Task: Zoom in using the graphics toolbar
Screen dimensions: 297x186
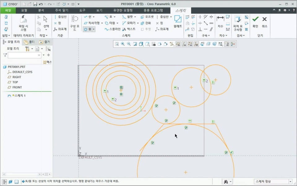Action: (123, 44)
